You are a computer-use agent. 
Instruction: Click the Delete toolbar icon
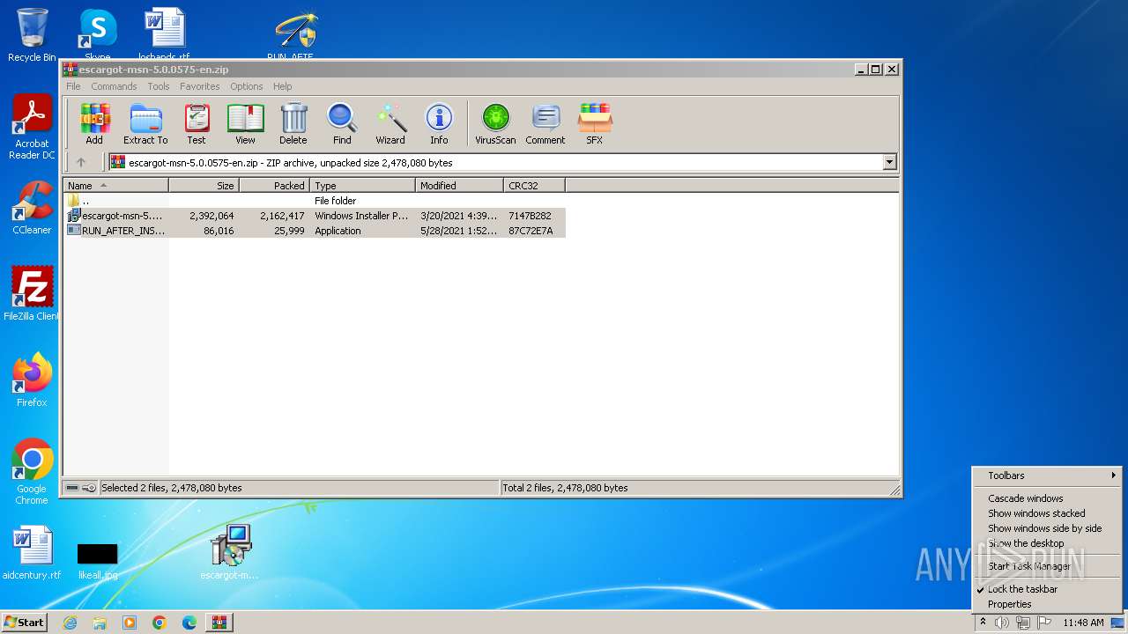tap(293, 124)
